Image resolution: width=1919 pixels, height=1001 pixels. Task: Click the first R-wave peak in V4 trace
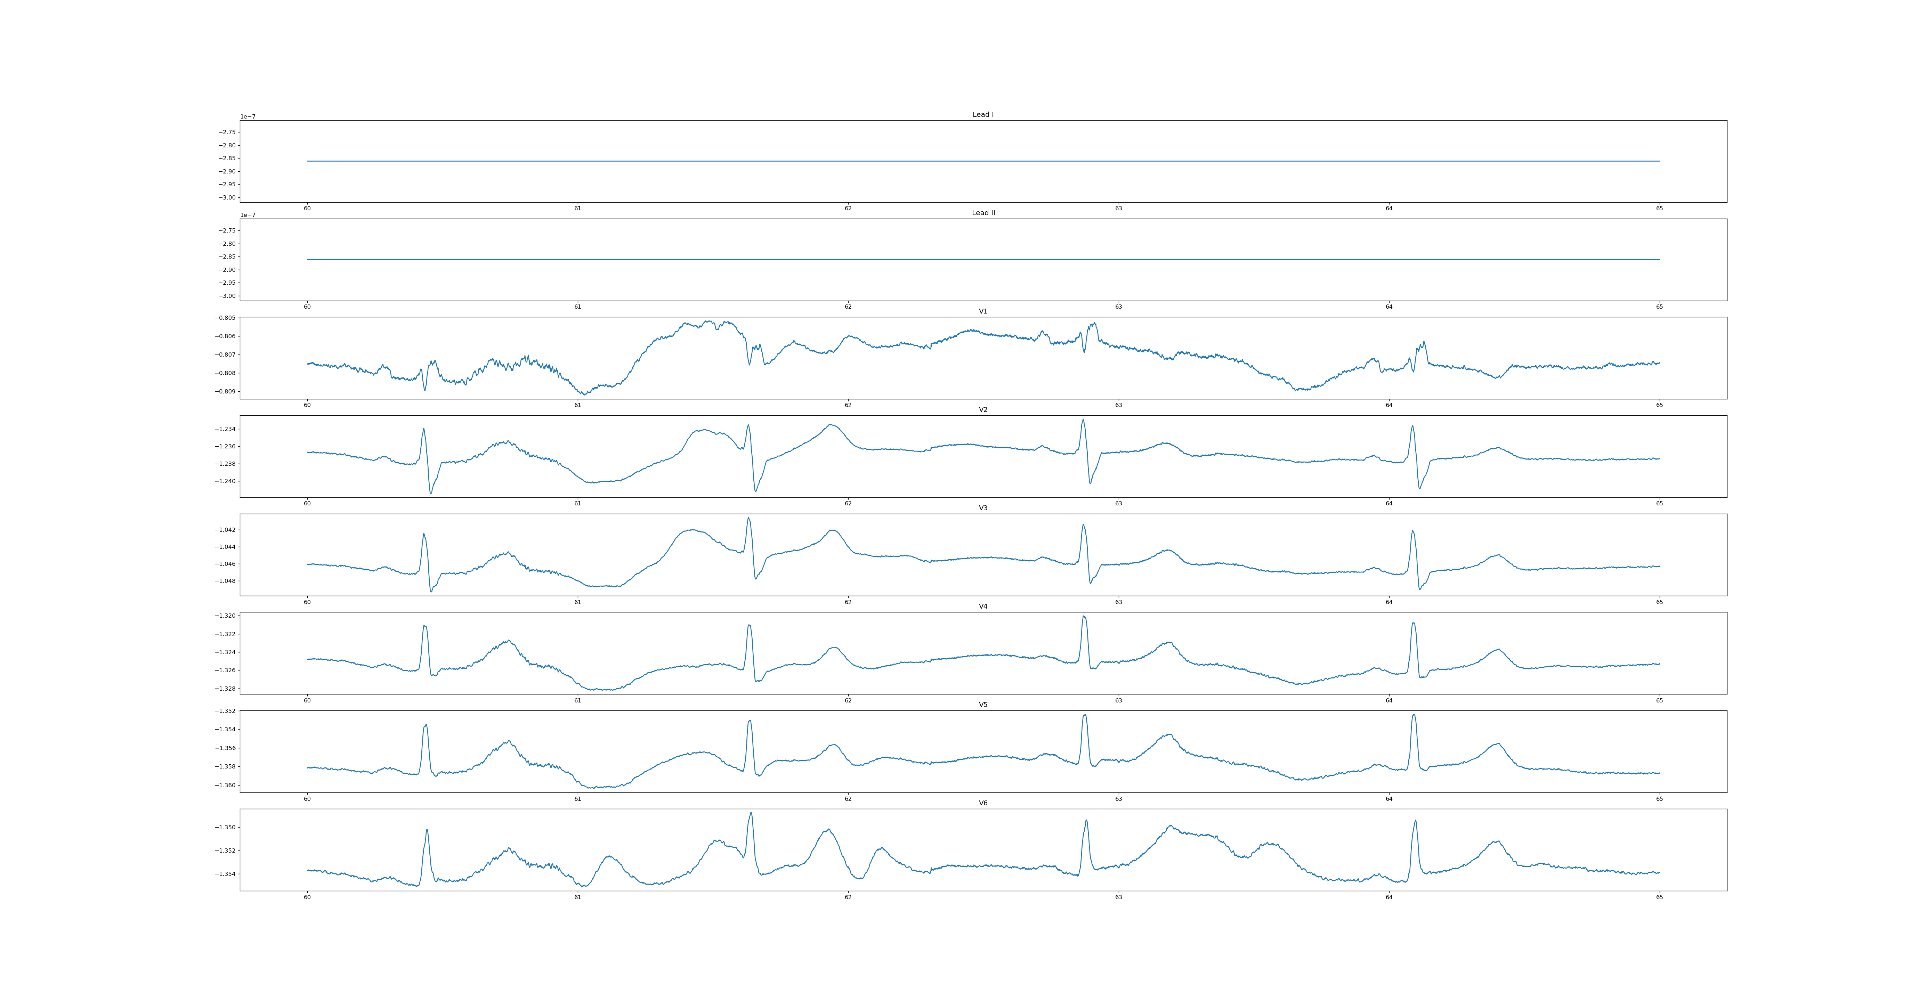424,626
